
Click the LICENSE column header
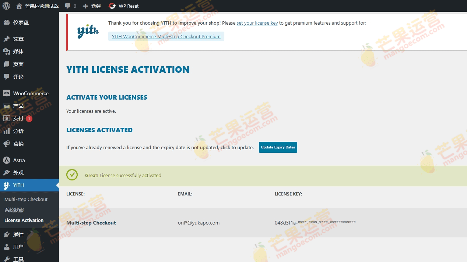coord(76,194)
